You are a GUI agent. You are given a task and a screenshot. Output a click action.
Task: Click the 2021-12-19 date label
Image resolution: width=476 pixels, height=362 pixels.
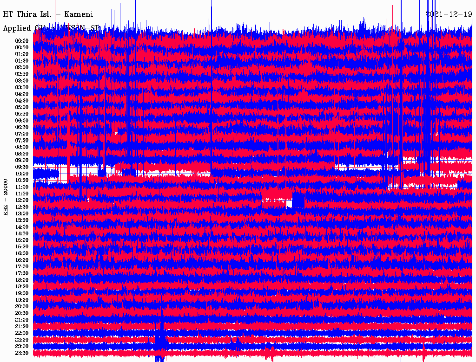coord(449,14)
